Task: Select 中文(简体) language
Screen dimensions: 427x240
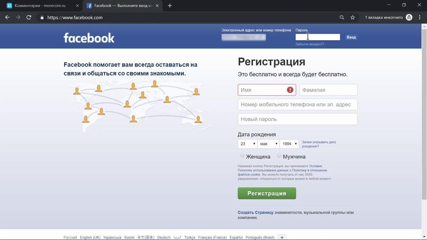Action: [x=146, y=237]
